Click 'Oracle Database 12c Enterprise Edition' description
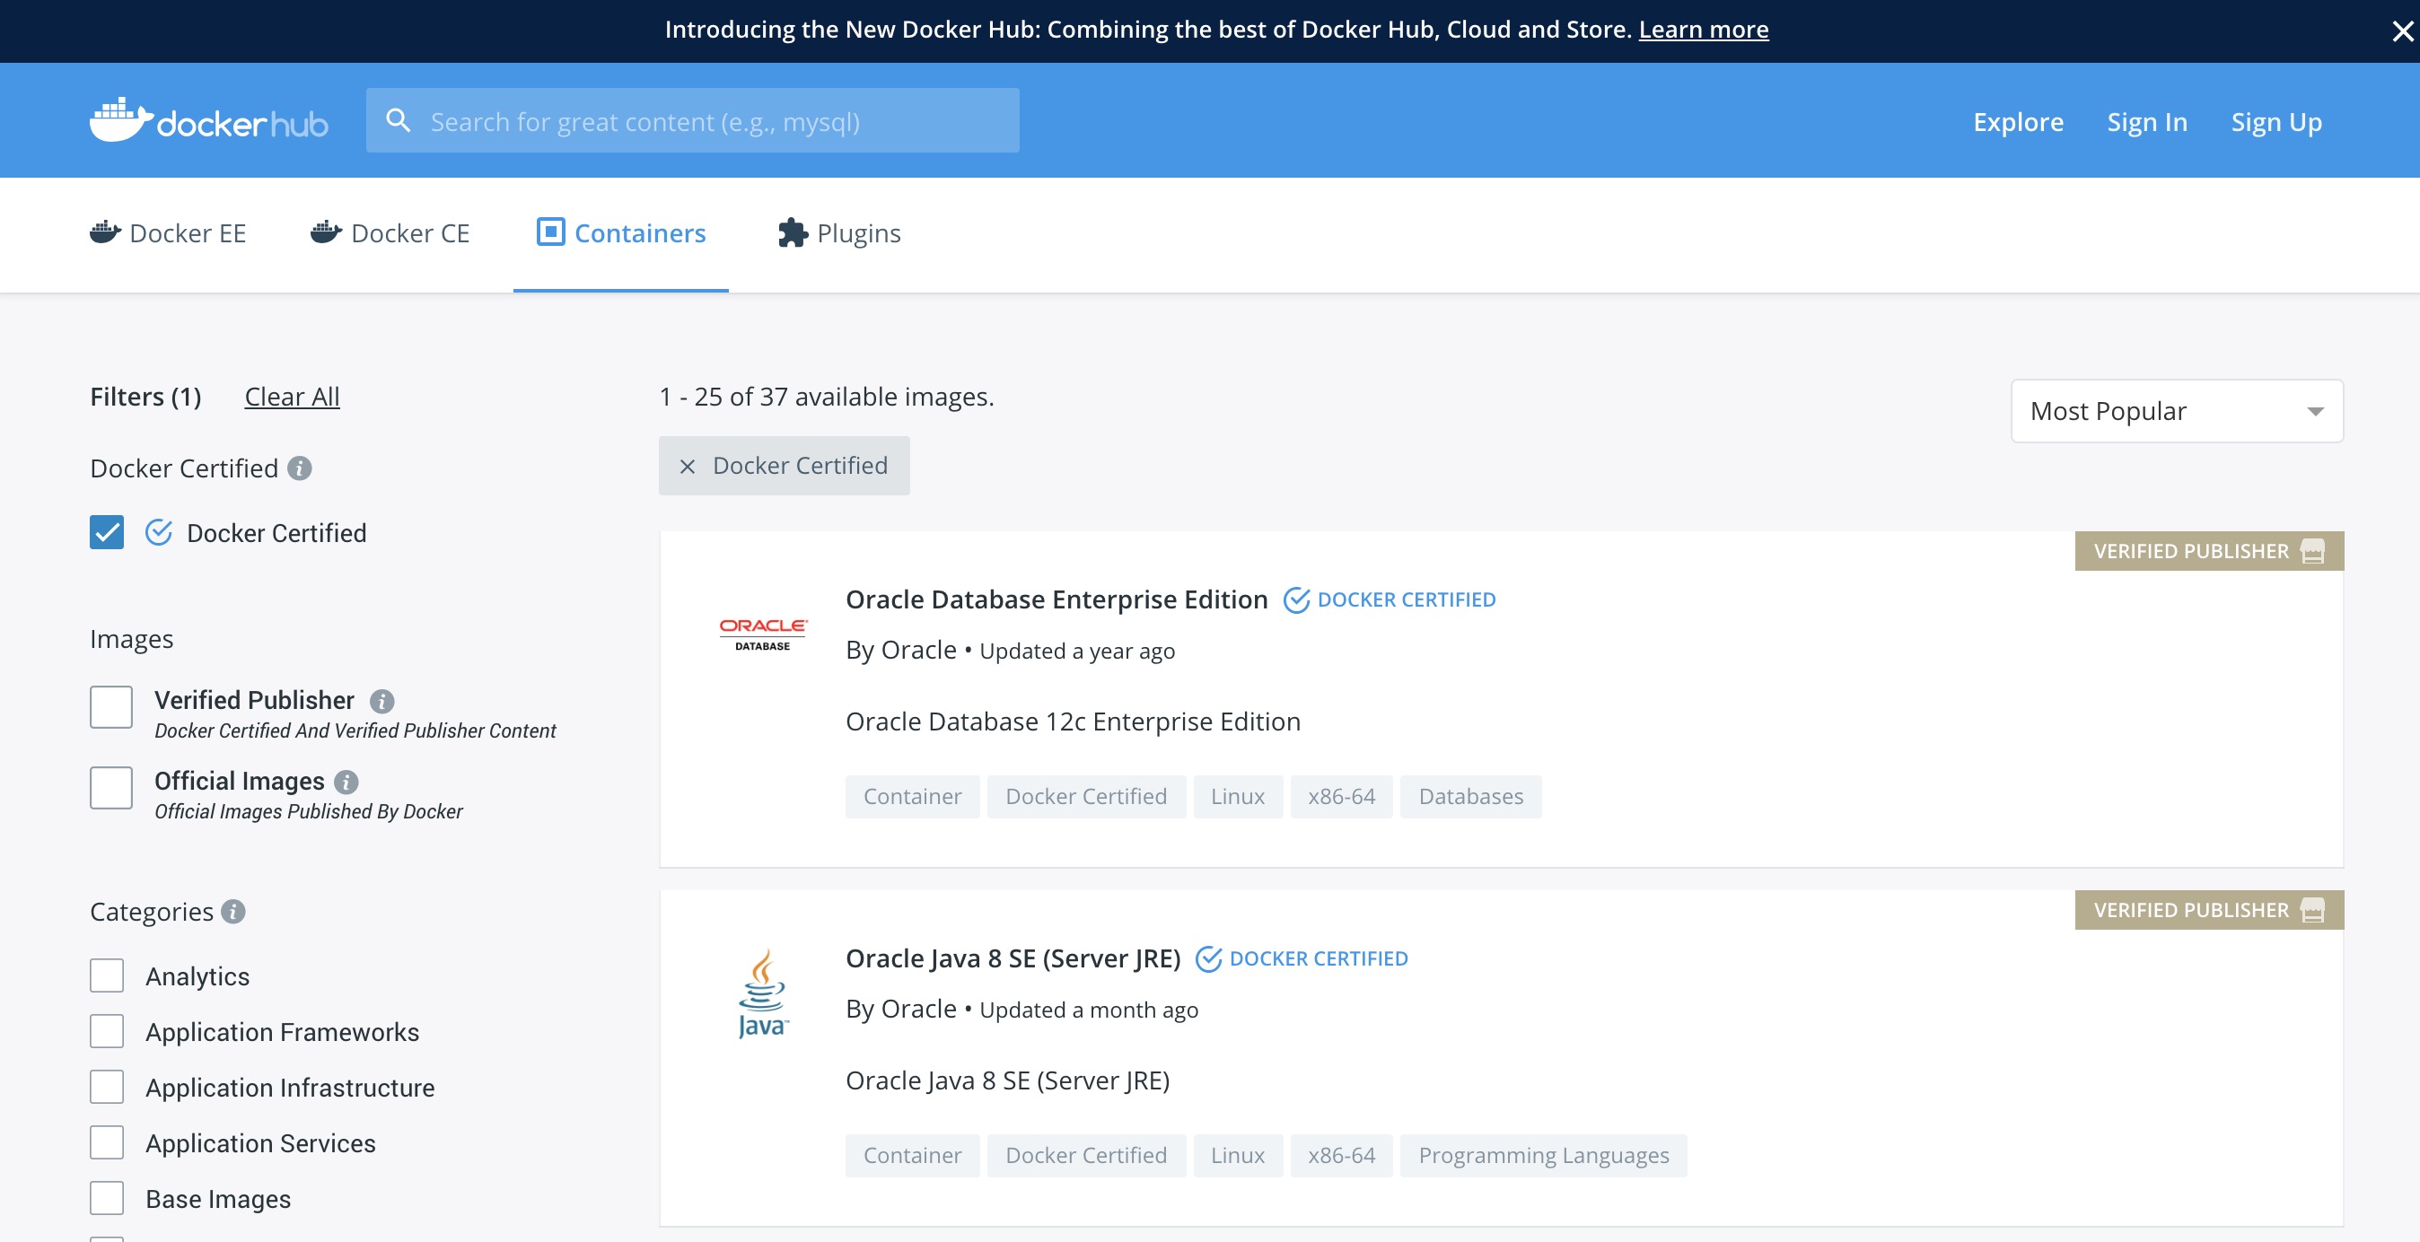Image resolution: width=2420 pixels, height=1242 pixels. pyautogui.click(x=1073, y=722)
